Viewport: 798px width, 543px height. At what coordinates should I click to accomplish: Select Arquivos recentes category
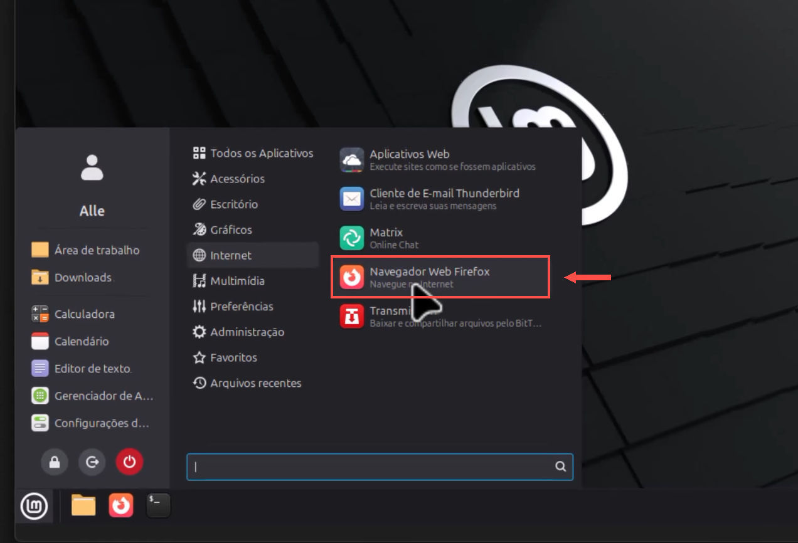click(253, 383)
